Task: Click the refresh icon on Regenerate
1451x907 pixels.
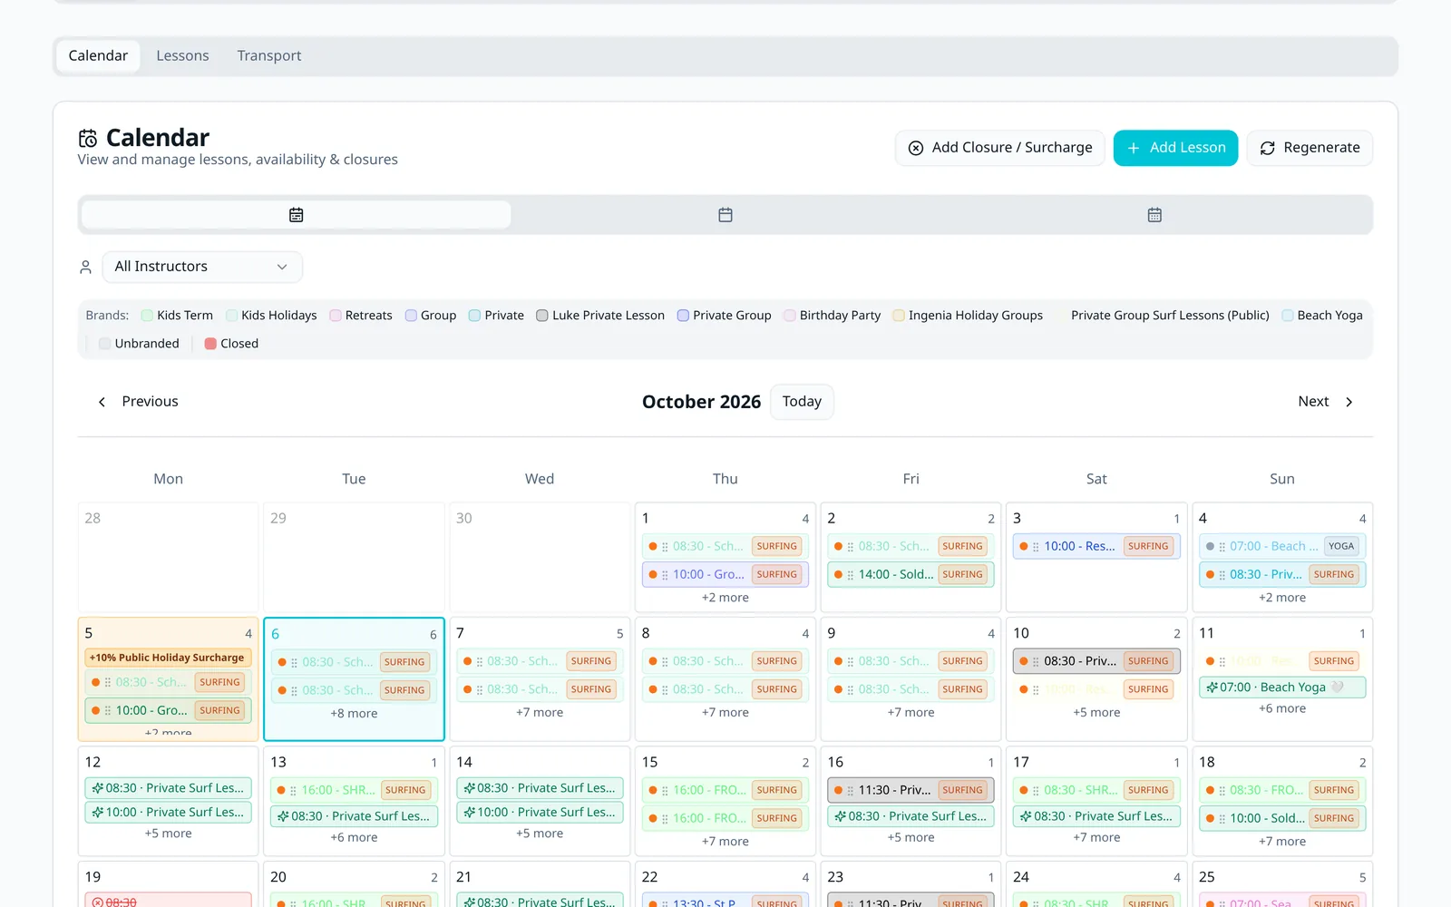Action: (x=1268, y=148)
